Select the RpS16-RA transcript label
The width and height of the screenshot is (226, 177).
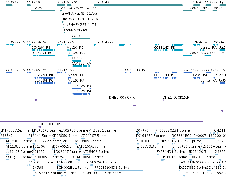tap(66, 42)
